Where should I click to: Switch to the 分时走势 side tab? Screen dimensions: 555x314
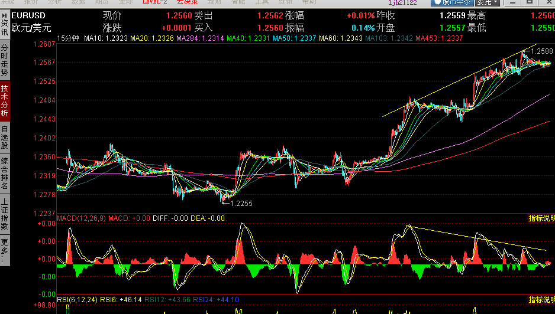coord(5,60)
